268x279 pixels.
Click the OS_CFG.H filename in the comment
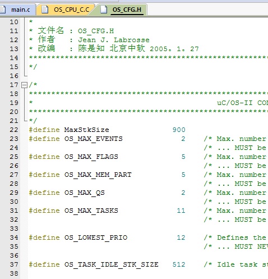[96, 31]
